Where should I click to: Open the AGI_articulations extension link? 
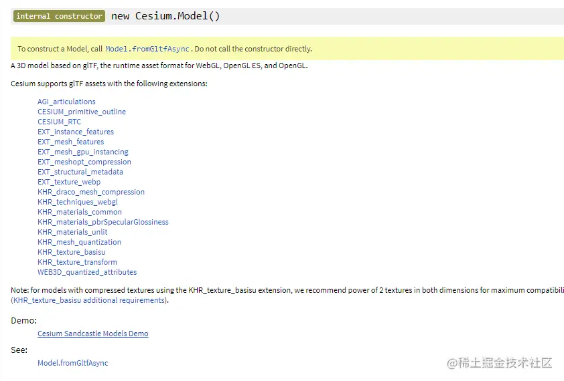(x=66, y=102)
